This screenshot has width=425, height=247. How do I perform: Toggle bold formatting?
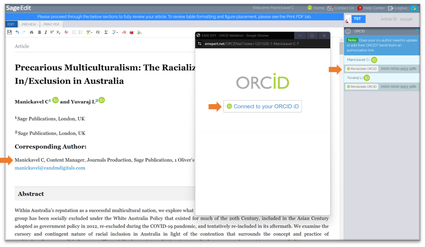(x=39, y=32)
